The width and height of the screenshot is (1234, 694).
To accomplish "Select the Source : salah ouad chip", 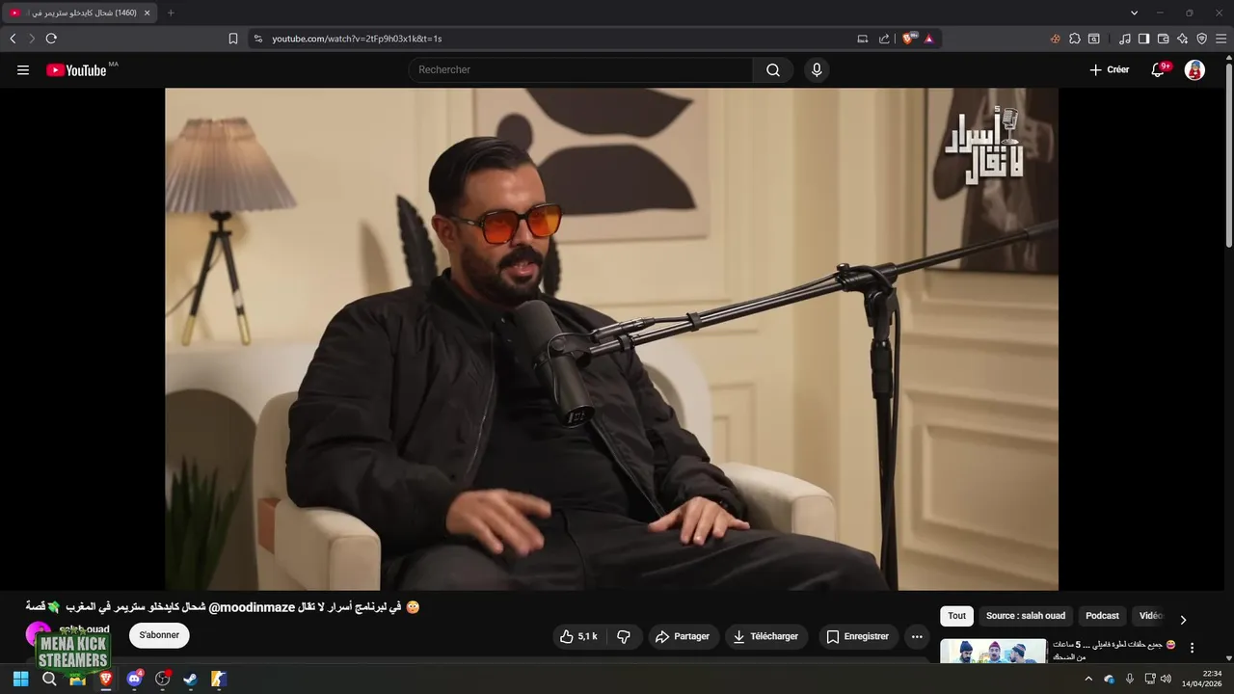I will click(x=1026, y=616).
